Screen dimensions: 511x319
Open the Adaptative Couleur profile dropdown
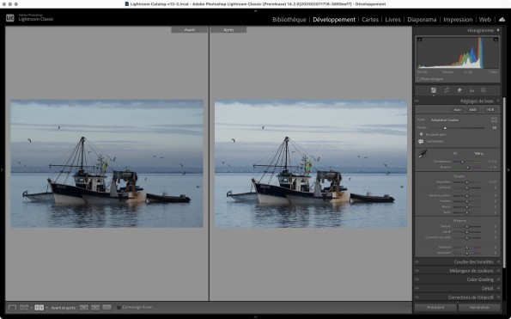[445, 120]
